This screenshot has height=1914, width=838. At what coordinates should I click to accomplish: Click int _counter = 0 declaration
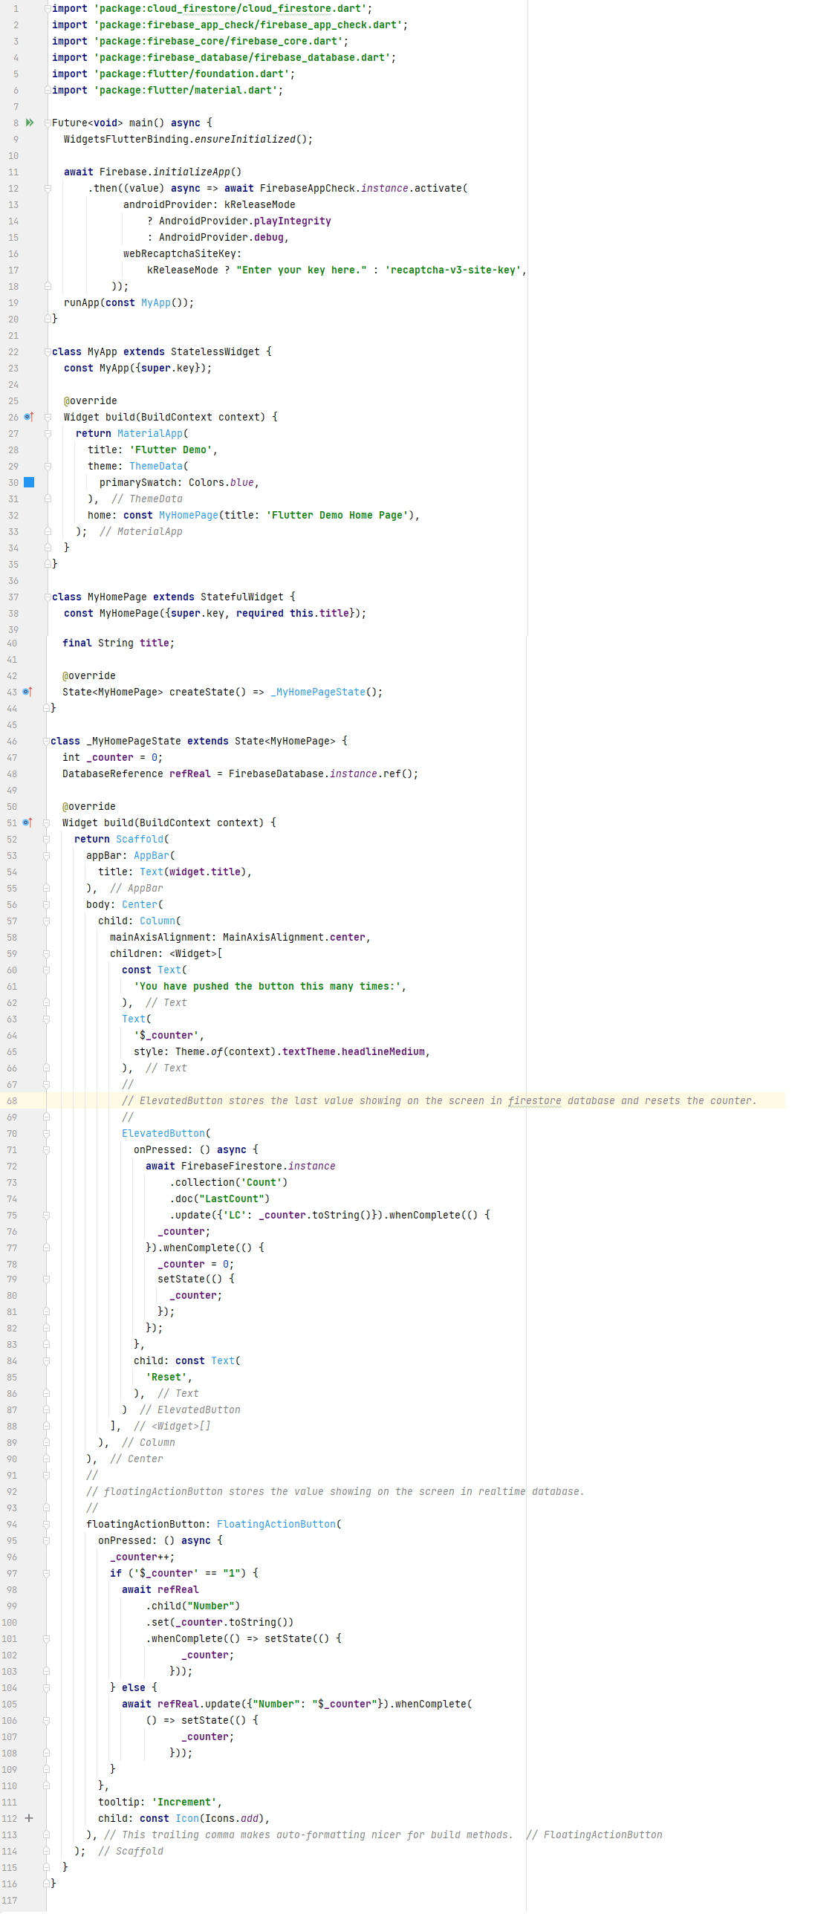click(x=112, y=757)
